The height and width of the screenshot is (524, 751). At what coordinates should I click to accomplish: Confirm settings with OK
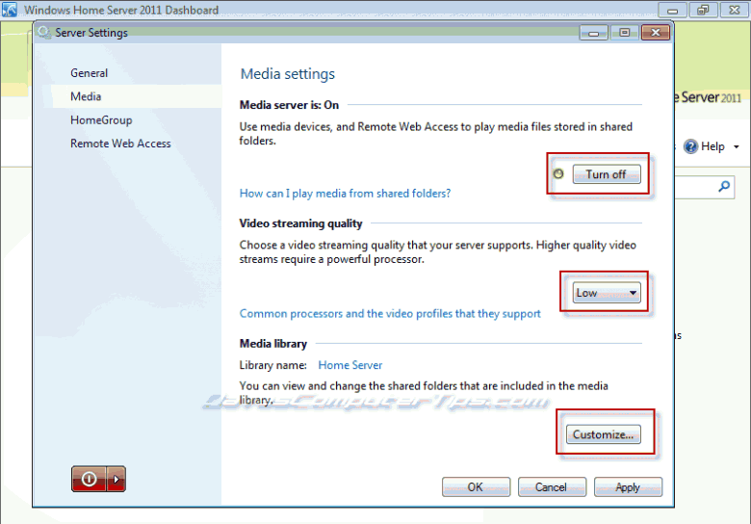(476, 487)
